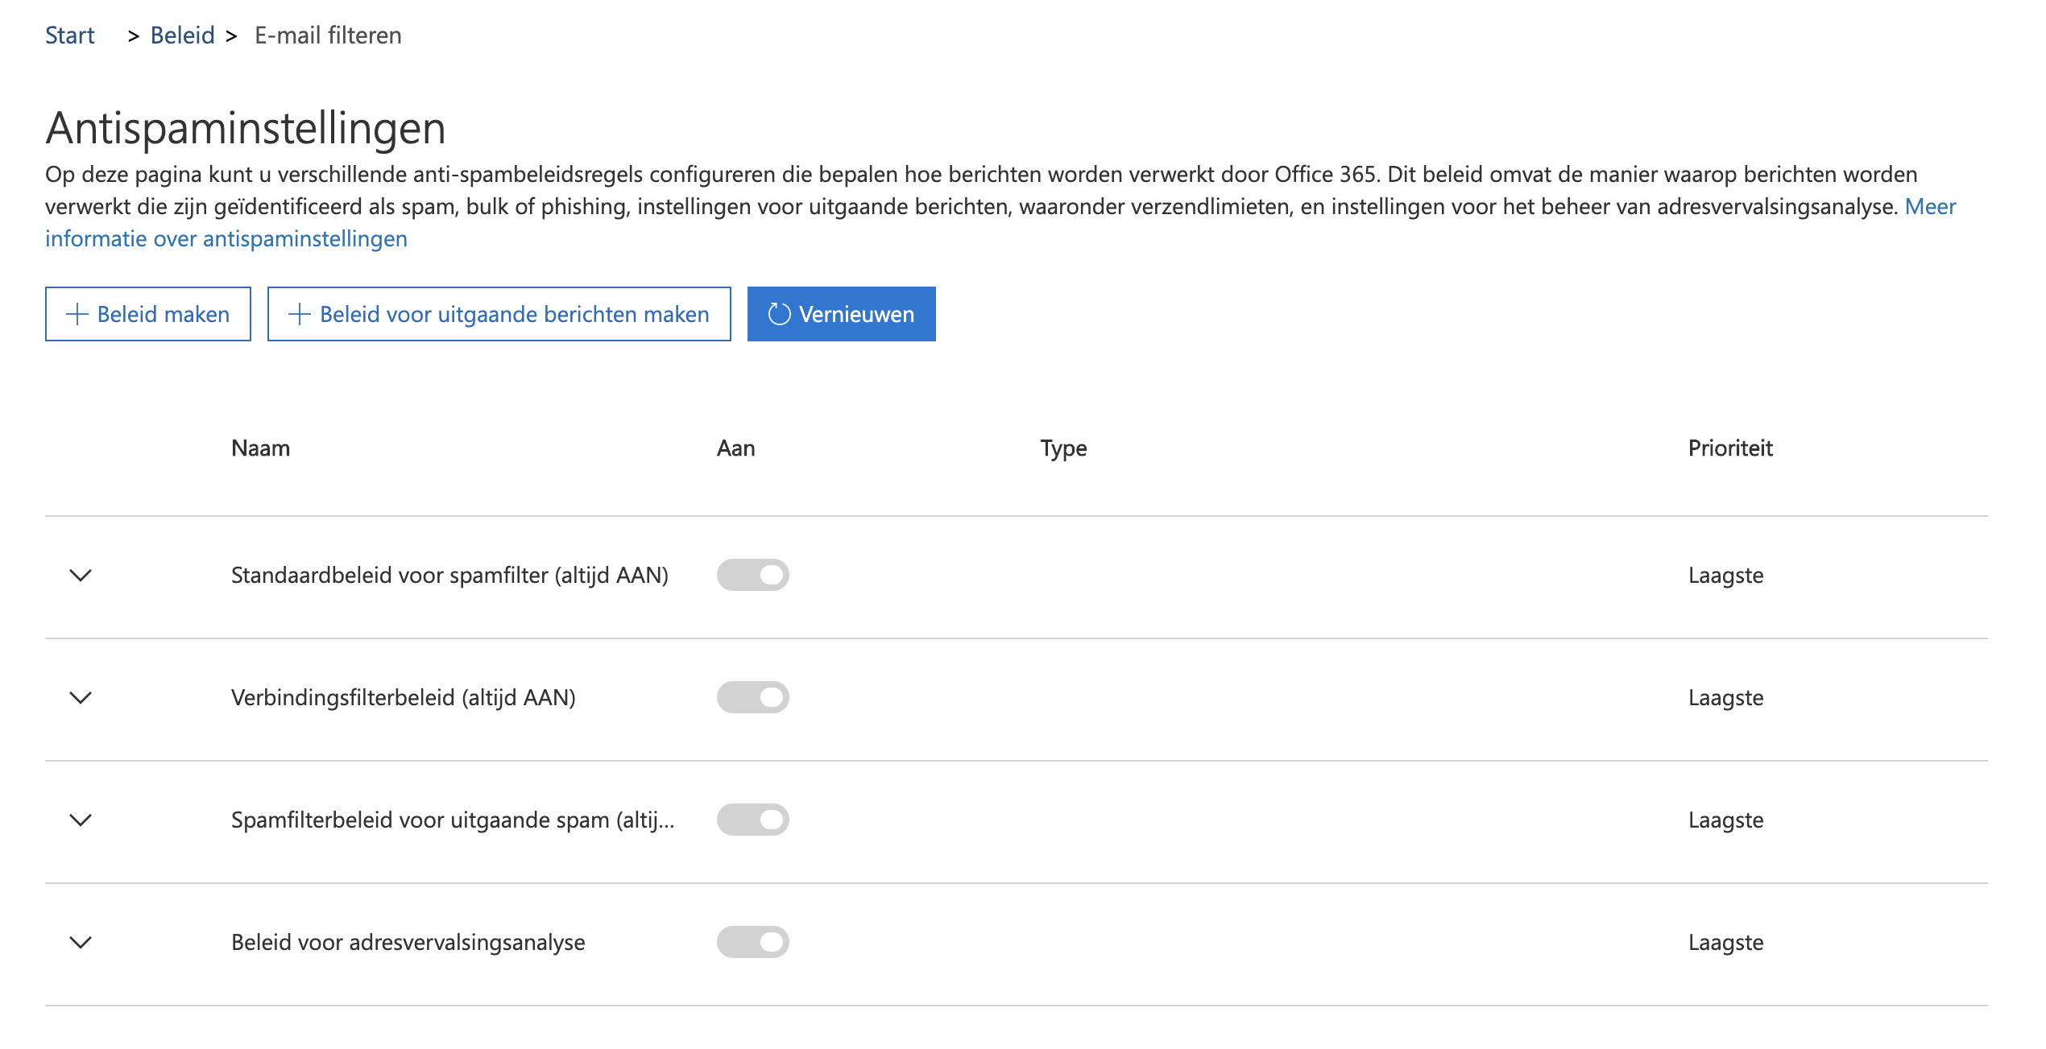The height and width of the screenshot is (1049, 2046).
Task: Toggle the Verbindingsfilterbeleid switch
Action: point(753,697)
